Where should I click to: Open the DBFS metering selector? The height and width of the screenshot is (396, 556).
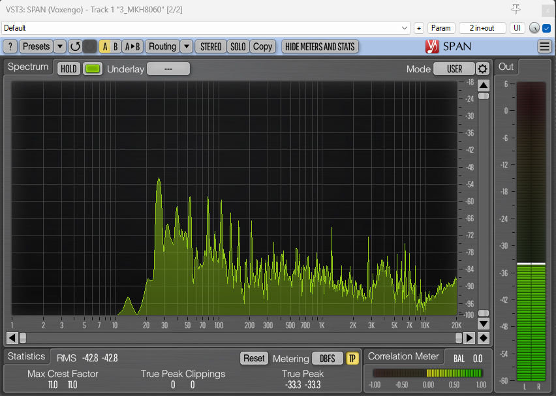[x=327, y=358]
